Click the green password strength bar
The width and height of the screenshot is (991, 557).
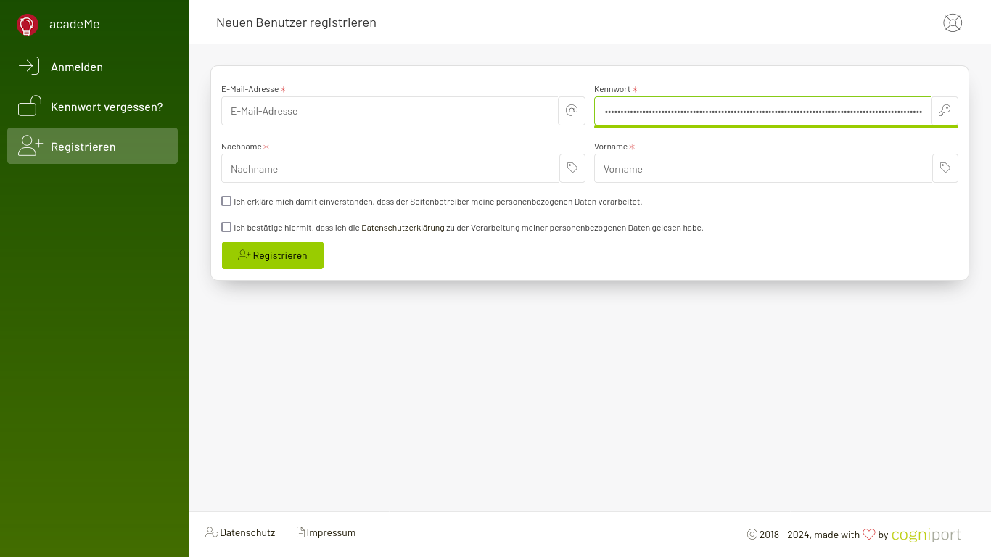tap(776, 127)
